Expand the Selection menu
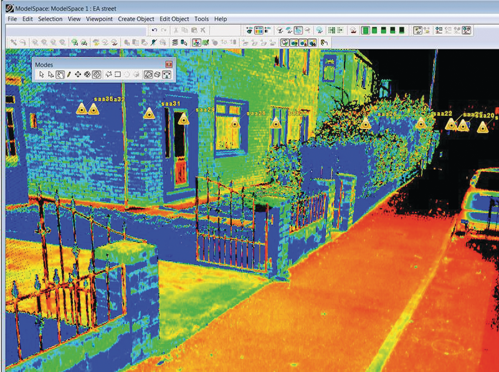Screen dimensions: 499x372 50,19
